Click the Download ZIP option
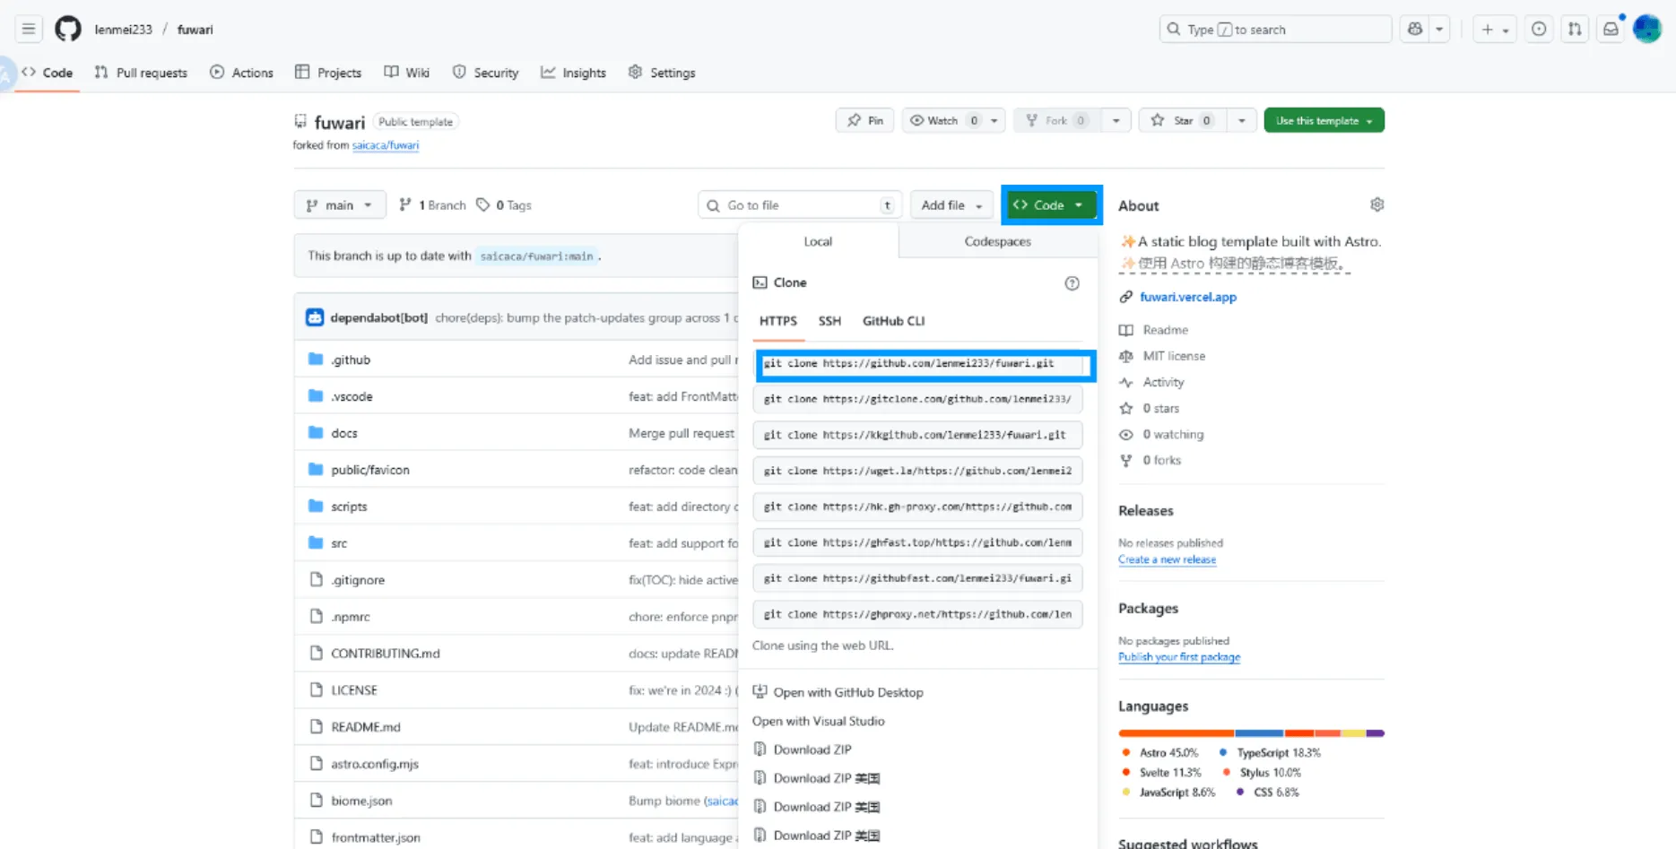The height and width of the screenshot is (849, 1676). click(812, 749)
